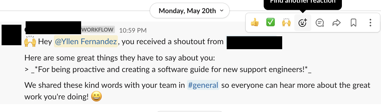Open the @Yllen Fernandez mention
The width and height of the screenshot is (381, 112).
pyautogui.click(x=86, y=42)
